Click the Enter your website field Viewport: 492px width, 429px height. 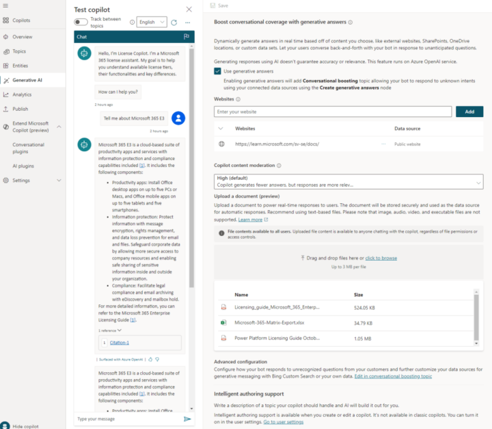(333, 112)
